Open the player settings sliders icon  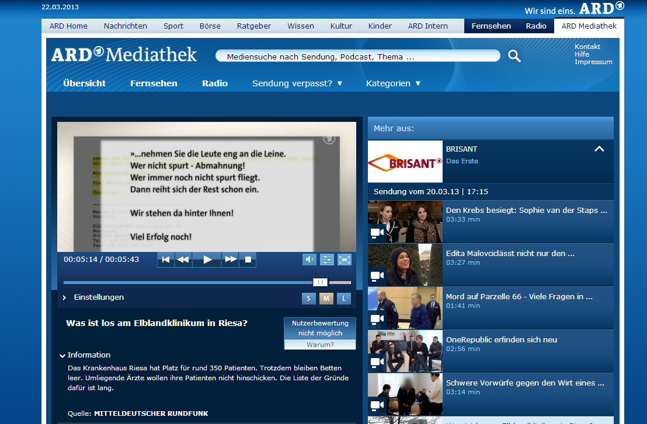click(327, 260)
